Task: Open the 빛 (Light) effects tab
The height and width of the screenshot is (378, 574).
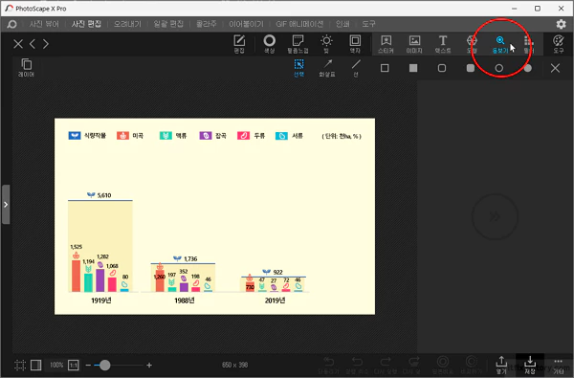Action: tap(326, 44)
